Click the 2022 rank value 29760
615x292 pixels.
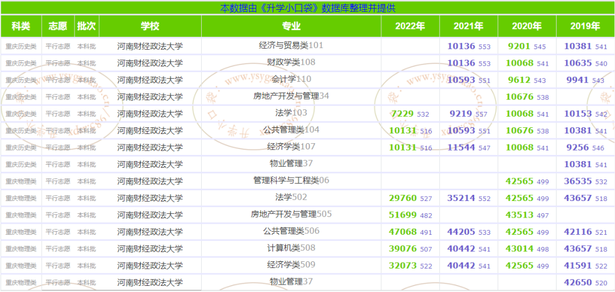(x=403, y=198)
